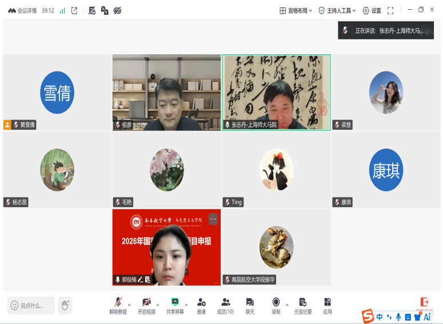Image resolution: width=443 pixels, height=324 pixels.
Task: Open the 应用 apps menu
Action: pos(328,306)
